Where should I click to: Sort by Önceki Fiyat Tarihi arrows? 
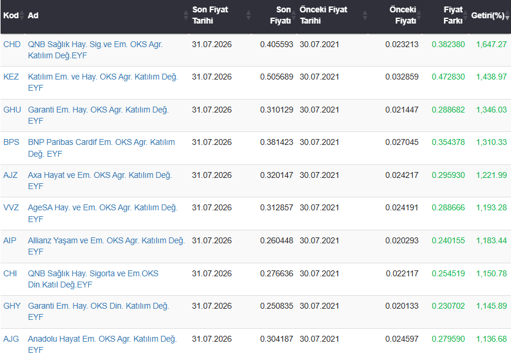tap(365, 15)
